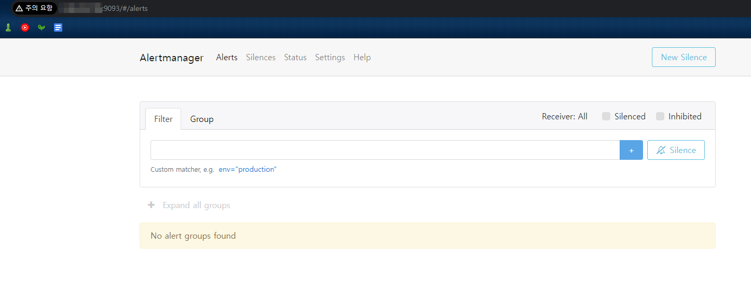
Task: Click the security warning triangle in address bar
Action: [x=19, y=8]
